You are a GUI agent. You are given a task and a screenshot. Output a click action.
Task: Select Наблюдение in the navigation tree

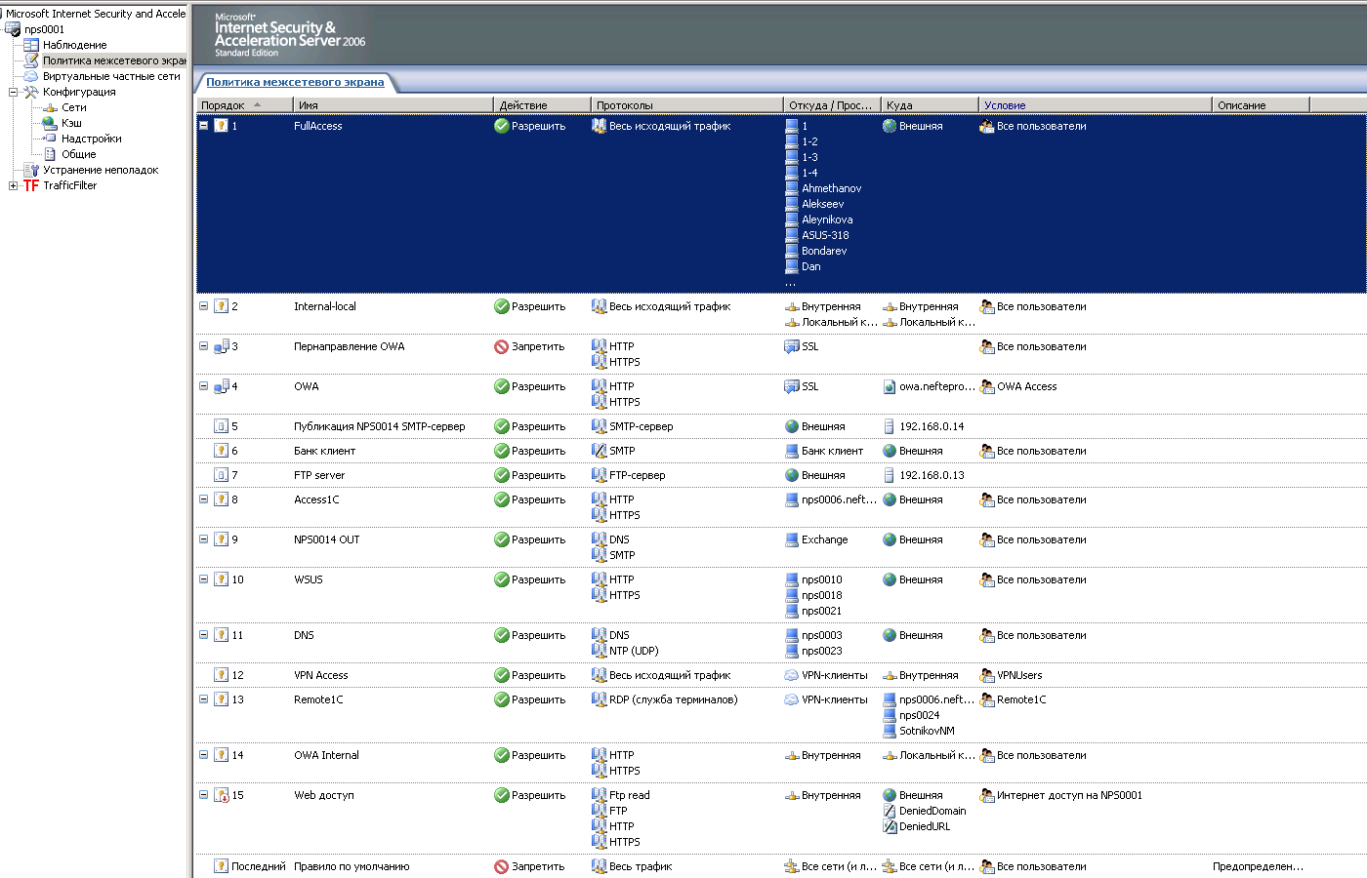[x=74, y=45]
